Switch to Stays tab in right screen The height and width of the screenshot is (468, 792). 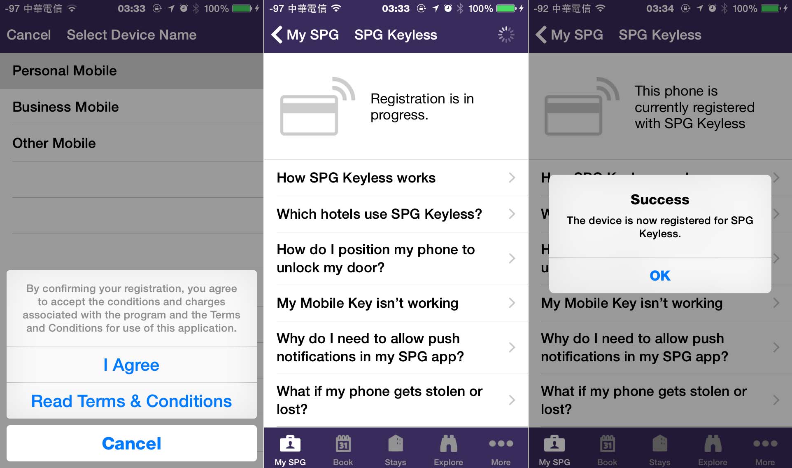click(660, 449)
